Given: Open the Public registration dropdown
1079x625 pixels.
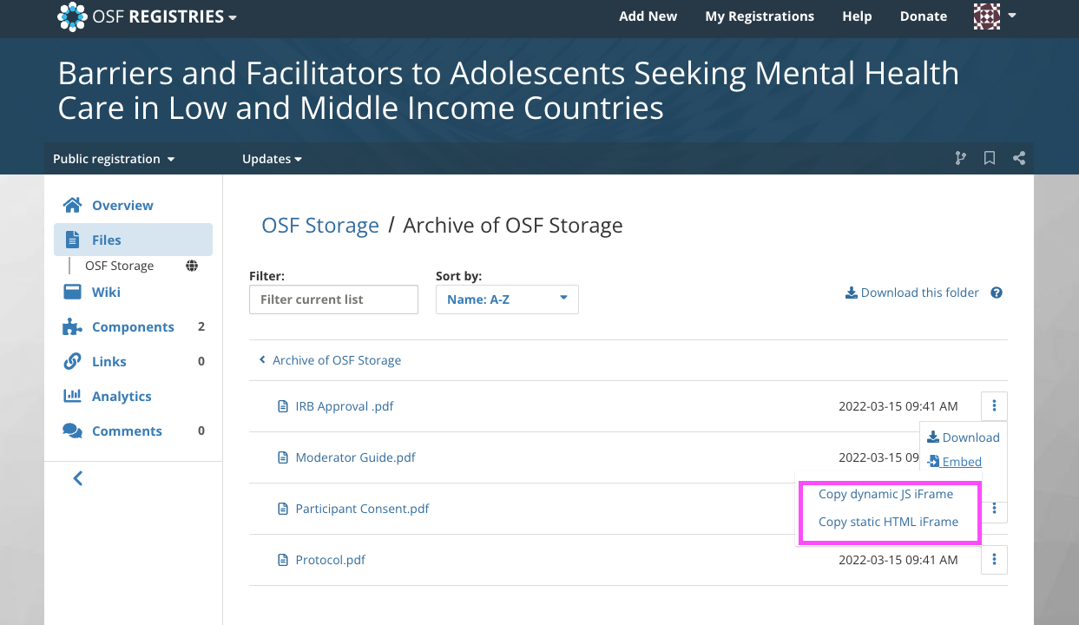Looking at the screenshot, I should 114,159.
